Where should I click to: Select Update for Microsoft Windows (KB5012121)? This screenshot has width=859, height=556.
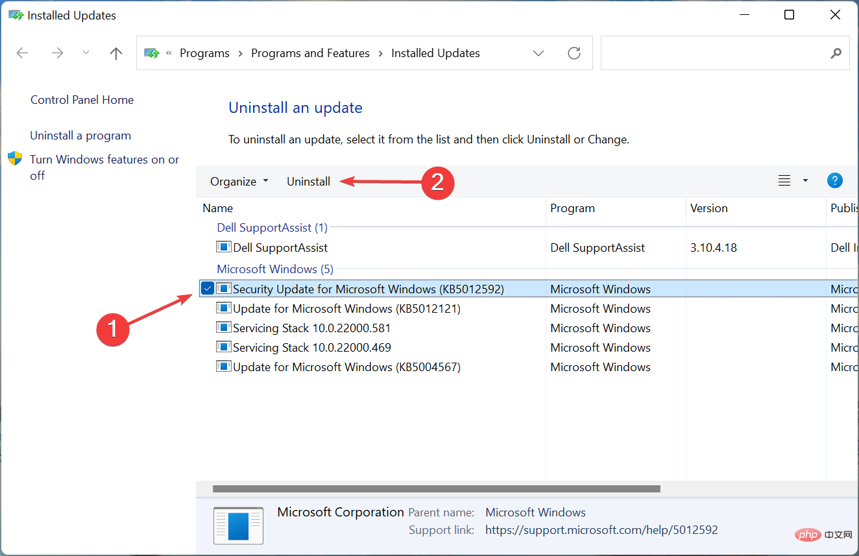(527, 309)
